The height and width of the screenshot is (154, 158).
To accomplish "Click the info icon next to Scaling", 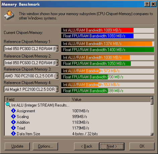I will (x=13, y=116).
